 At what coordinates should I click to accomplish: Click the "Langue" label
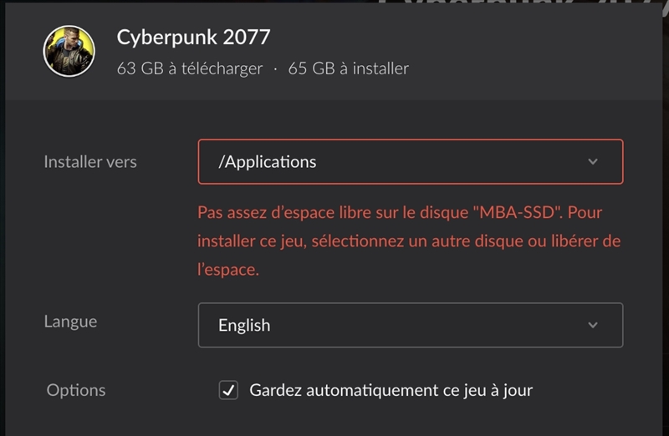(70, 322)
